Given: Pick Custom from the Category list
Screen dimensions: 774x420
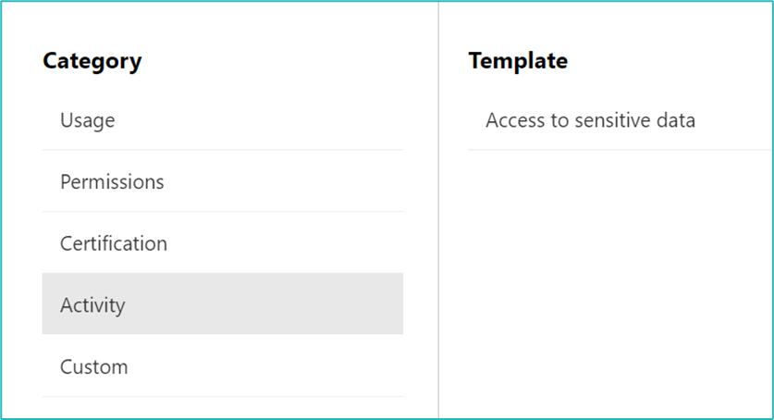Looking at the screenshot, I should click(x=222, y=367).
